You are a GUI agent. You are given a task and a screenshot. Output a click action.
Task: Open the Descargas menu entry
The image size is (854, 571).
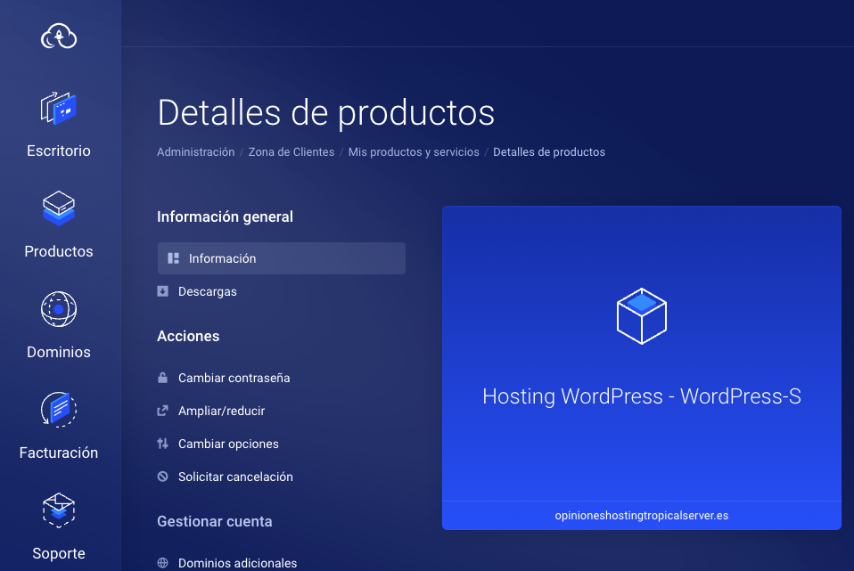point(207,291)
